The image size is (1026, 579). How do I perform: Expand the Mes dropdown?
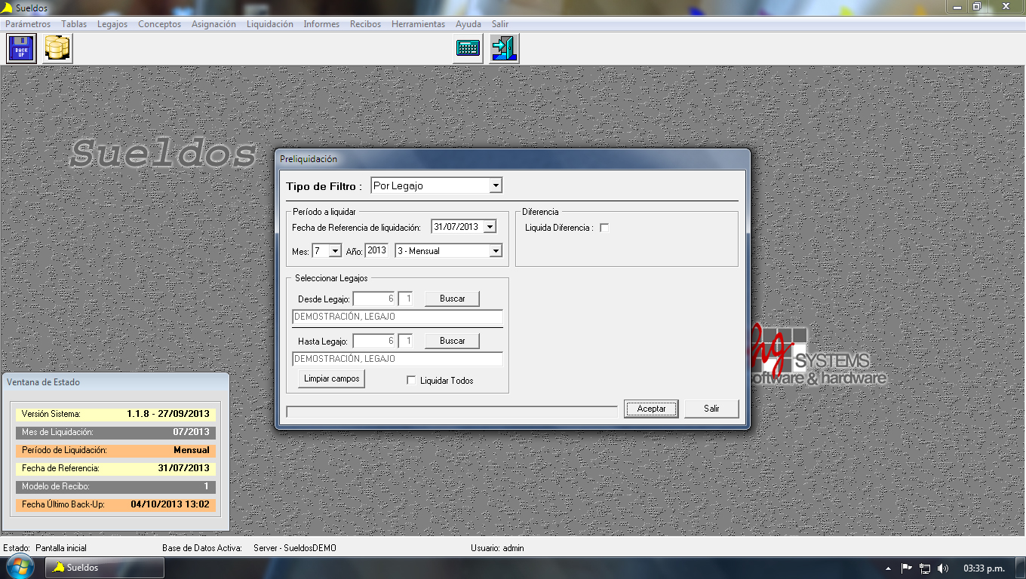tap(335, 251)
